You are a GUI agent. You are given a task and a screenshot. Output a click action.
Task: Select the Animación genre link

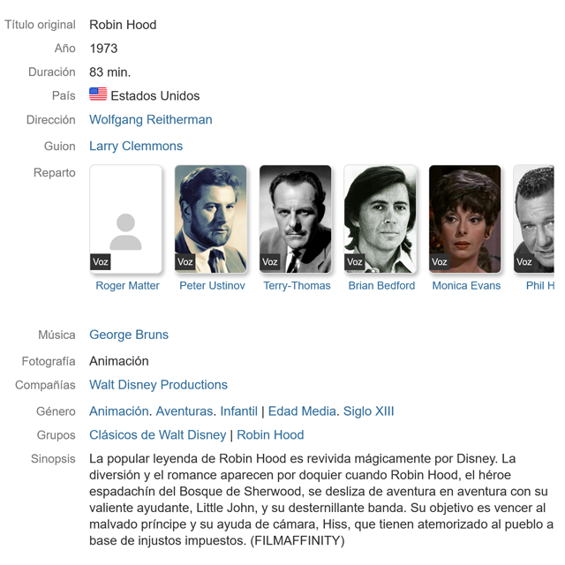119,411
